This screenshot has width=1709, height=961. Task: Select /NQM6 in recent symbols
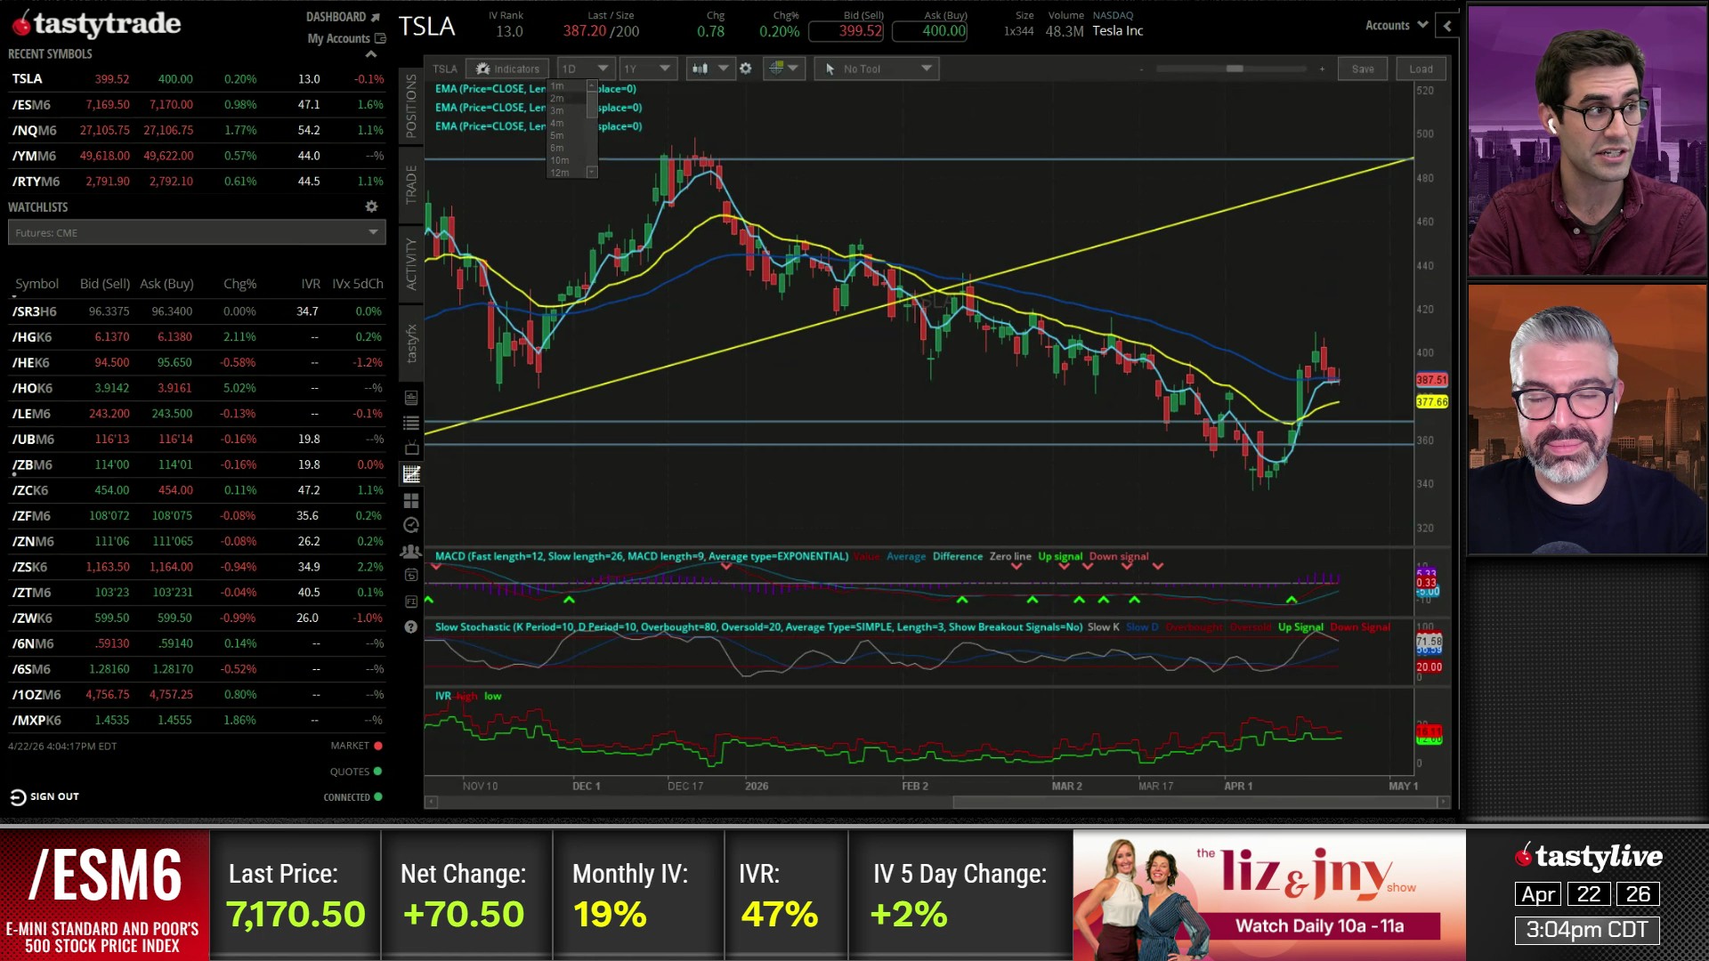(x=34, y=130)
